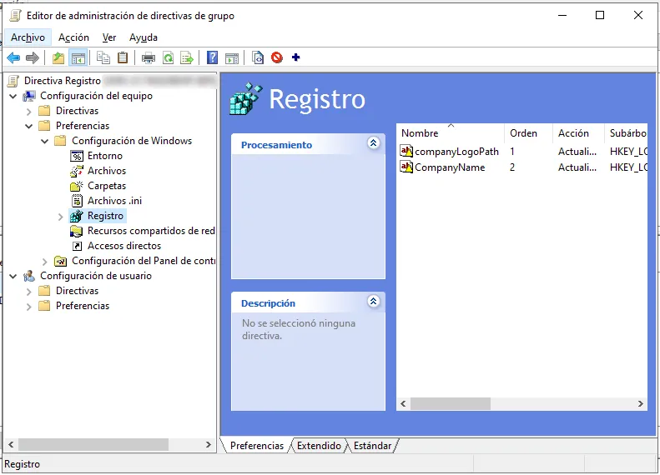Click the Paste clipboard icon

tap(123, 57)
